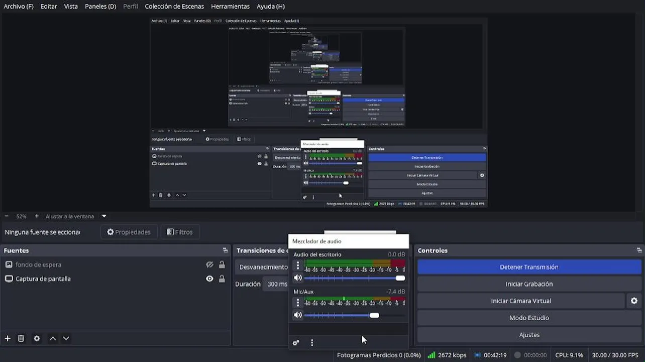Adjust Audio del escritorio volume slider
This screenshot has height=362, width=645.
pyautogui.click(x=355, y=278)
